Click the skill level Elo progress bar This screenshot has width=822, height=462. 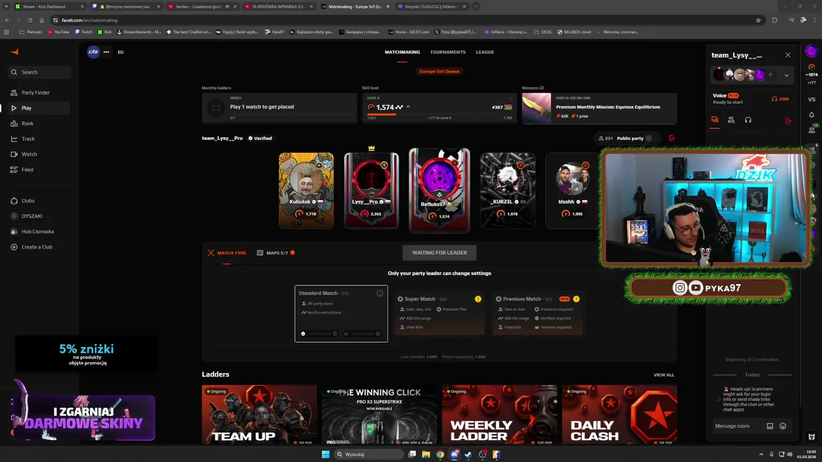click(x=439, y=114)
